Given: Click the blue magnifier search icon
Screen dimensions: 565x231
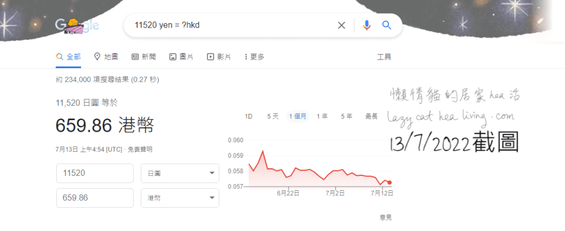Looking at the screenshot, I should pos(386,25).
